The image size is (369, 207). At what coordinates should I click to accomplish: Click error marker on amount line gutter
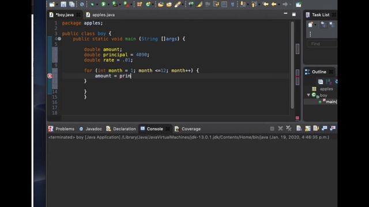pos(50,76)
